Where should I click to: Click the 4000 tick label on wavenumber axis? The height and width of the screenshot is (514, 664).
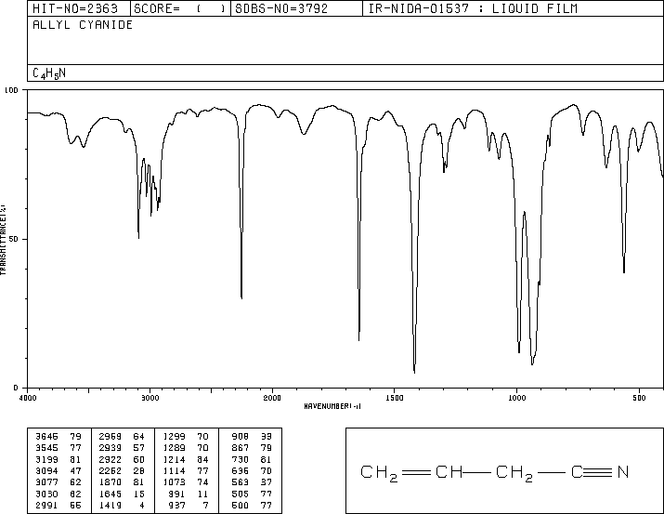[28, 398]
